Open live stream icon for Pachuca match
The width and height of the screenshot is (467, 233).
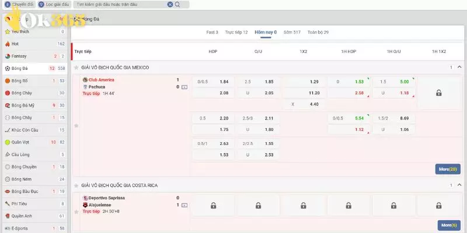tap(184, 87)
